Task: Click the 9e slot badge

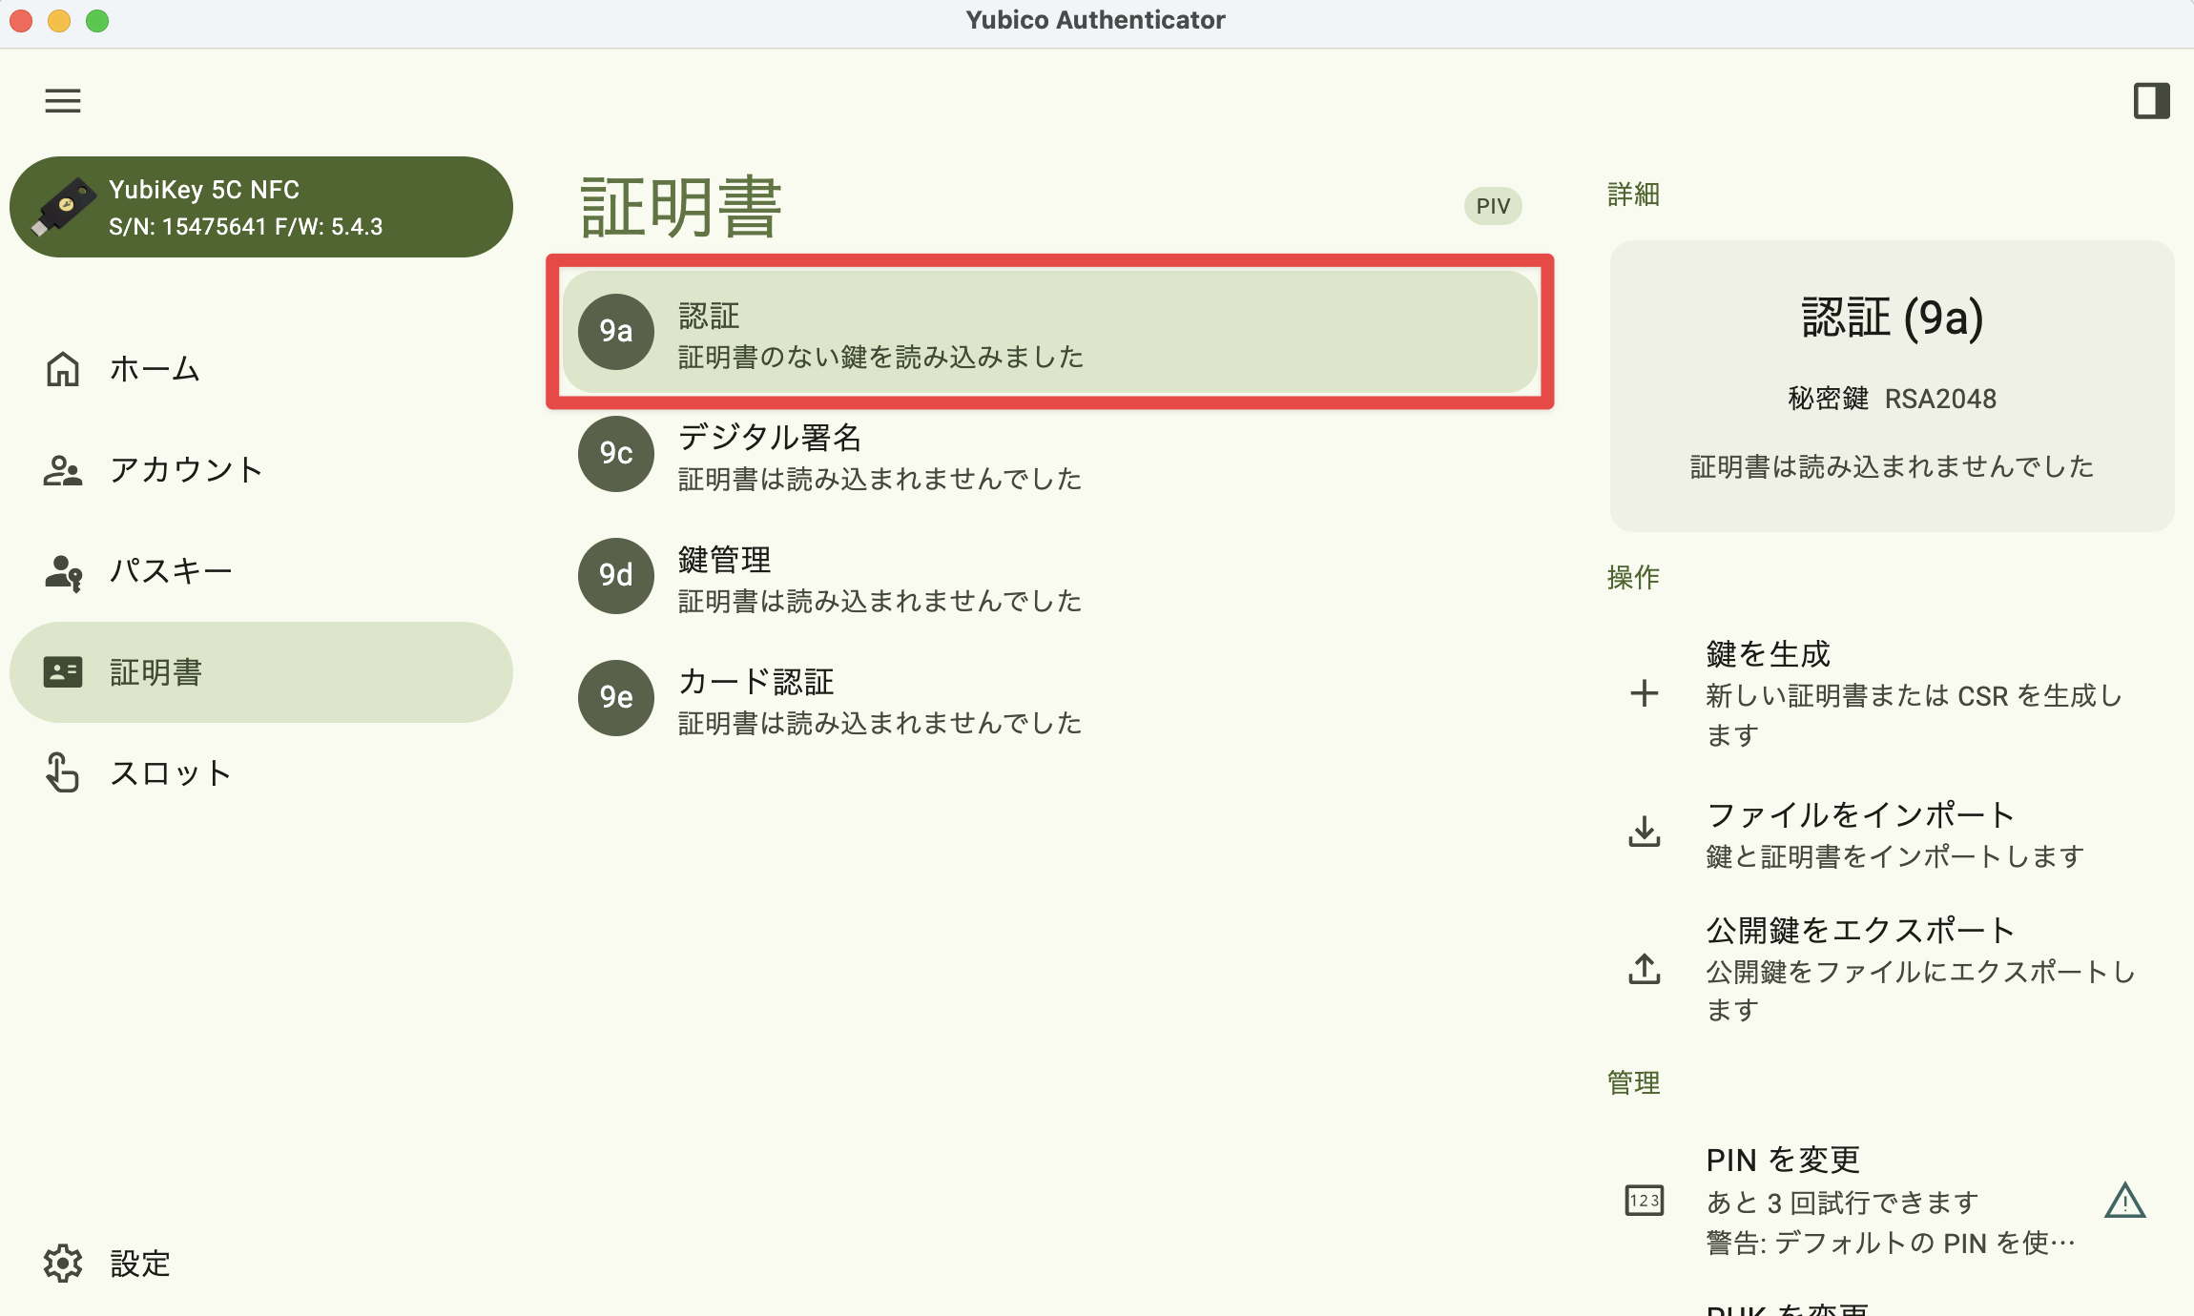Action: (x=616, y=697)
